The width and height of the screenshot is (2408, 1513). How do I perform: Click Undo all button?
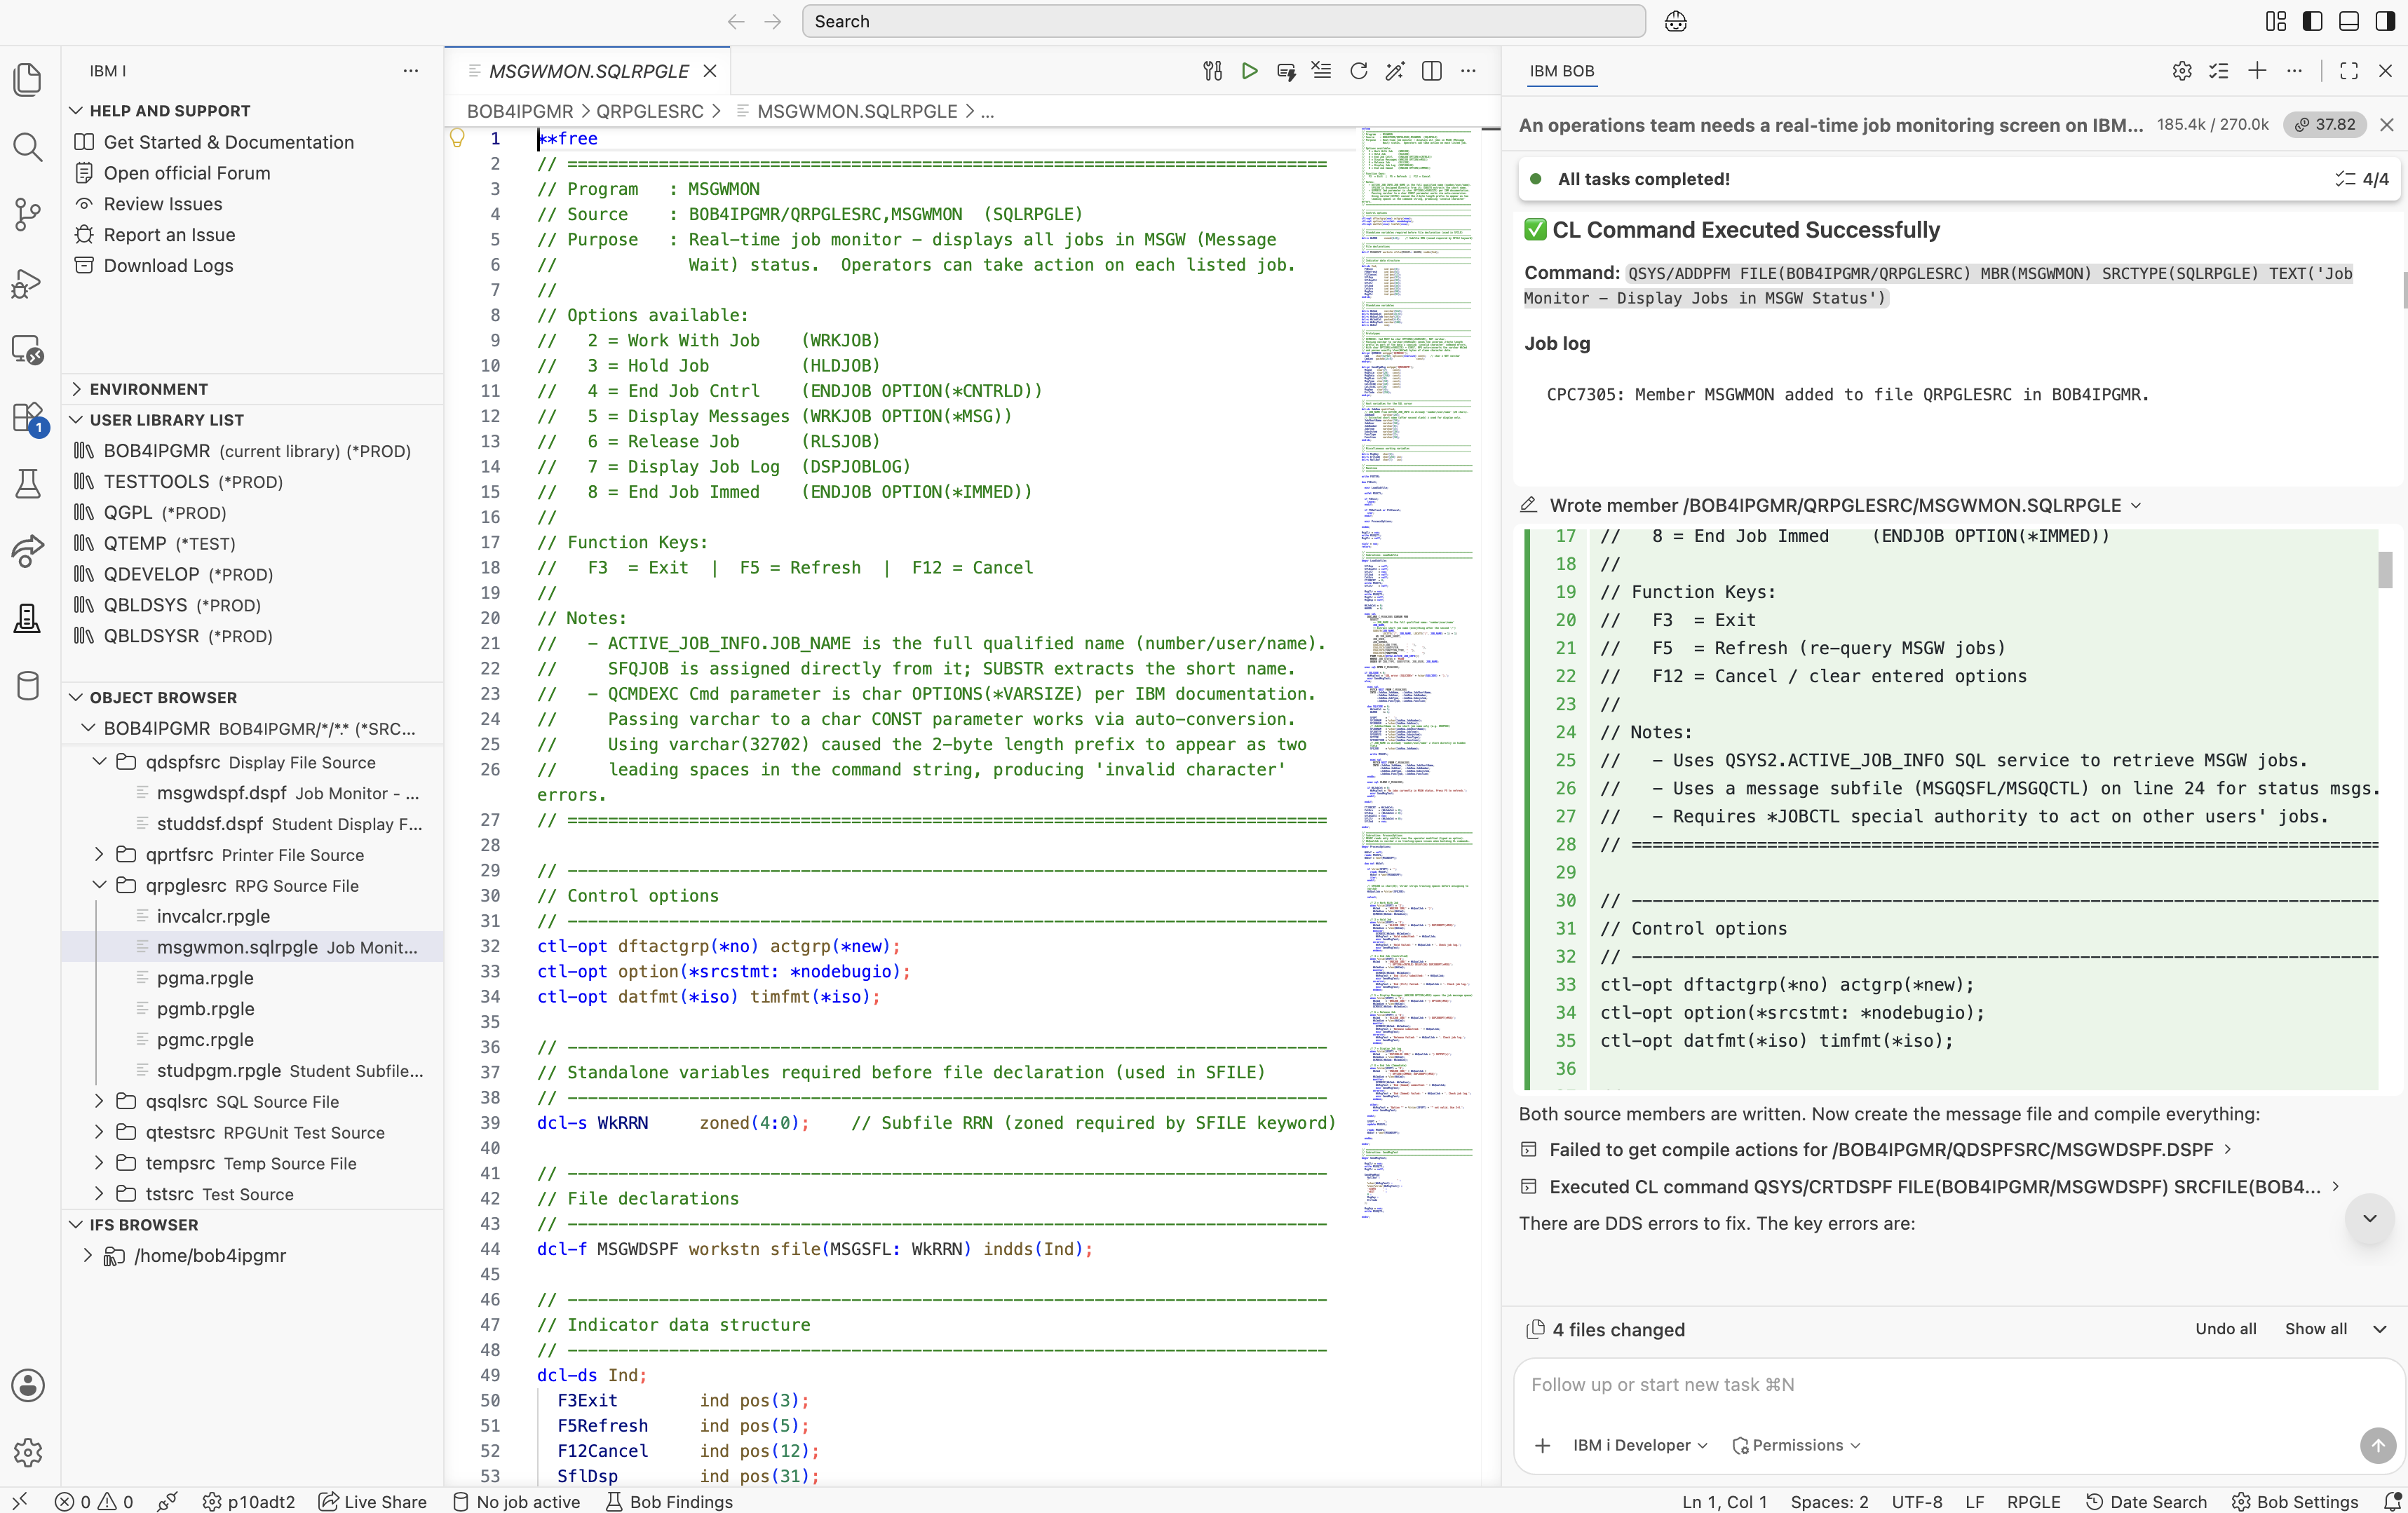(x=2226, y=1329)
